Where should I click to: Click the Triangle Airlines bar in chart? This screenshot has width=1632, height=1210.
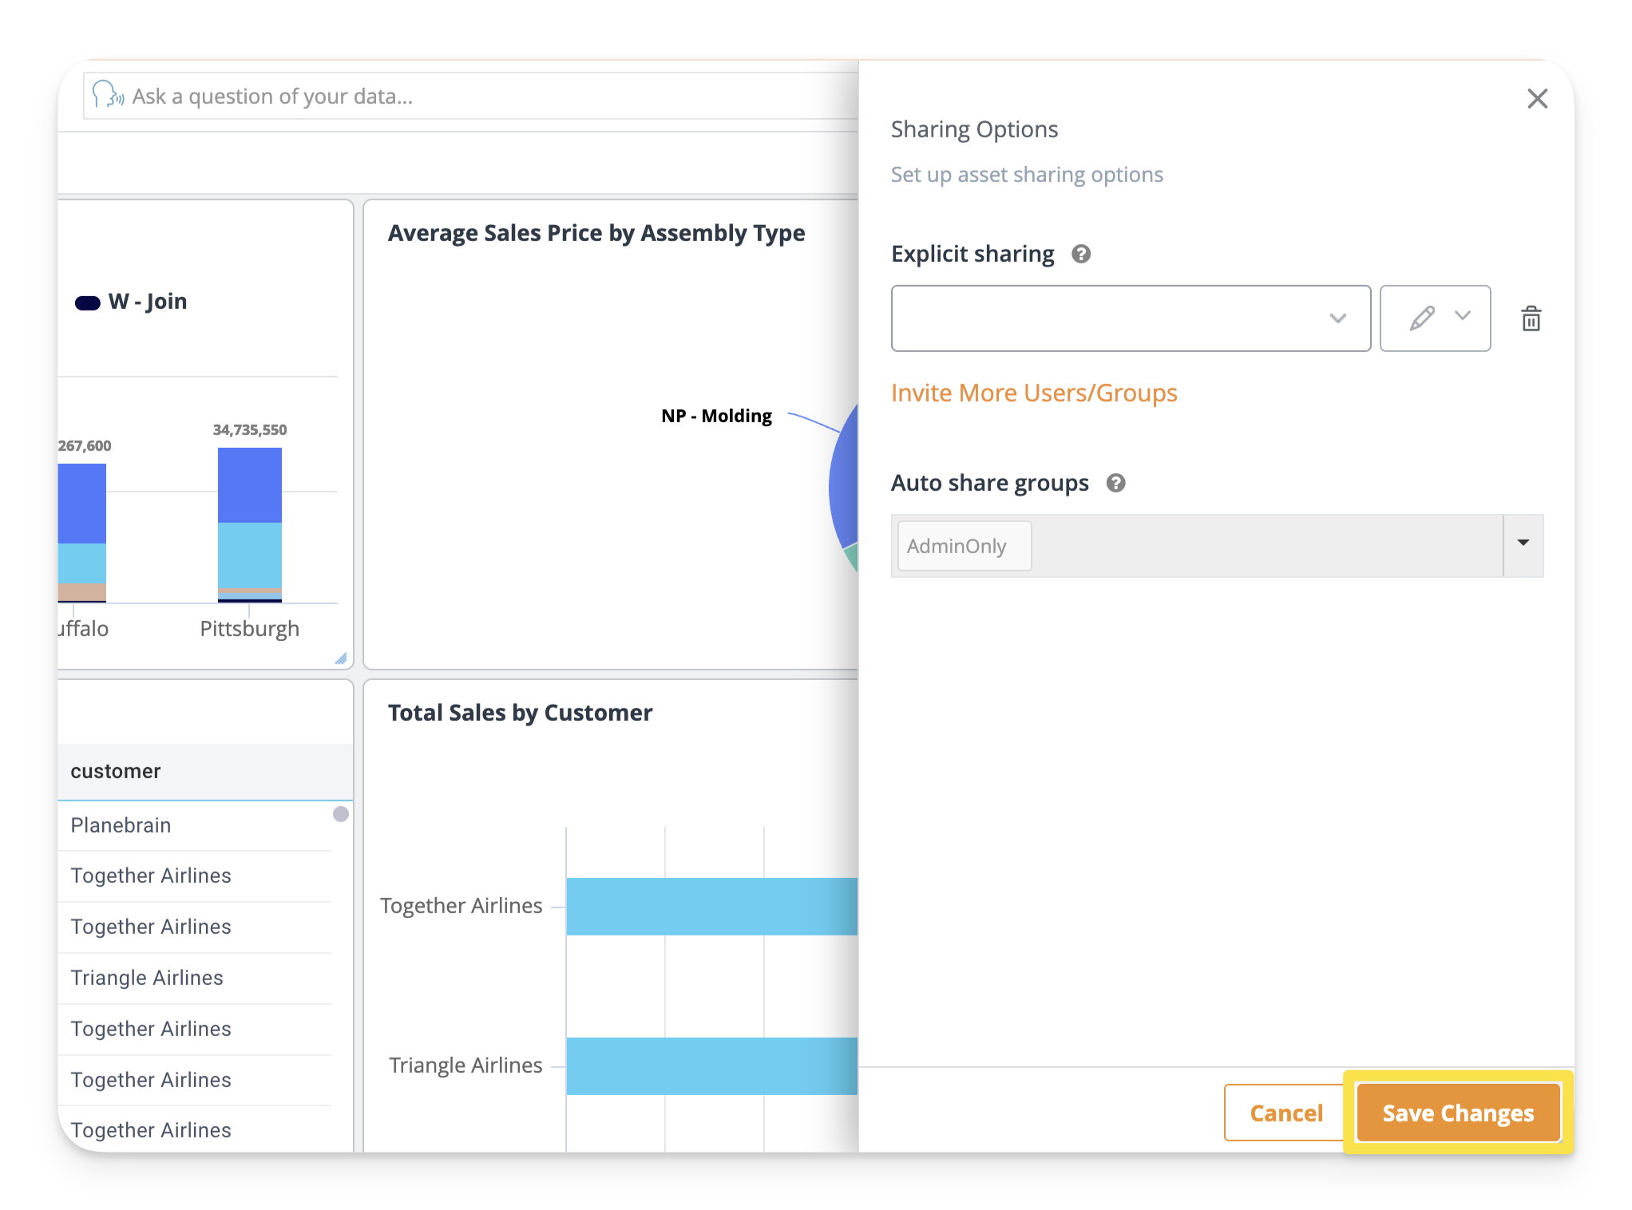711,1066
